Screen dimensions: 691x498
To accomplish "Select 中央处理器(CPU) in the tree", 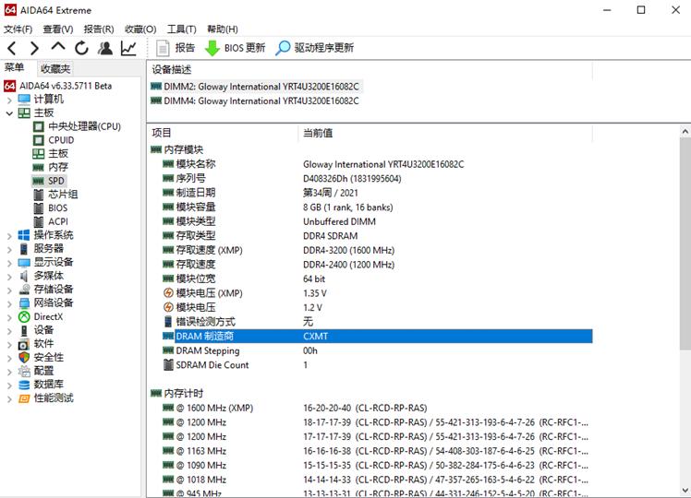I will tap(77, 126).
